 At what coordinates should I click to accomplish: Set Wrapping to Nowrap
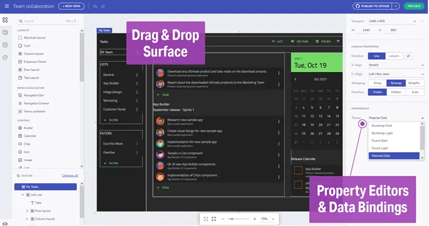pos(396,83)
